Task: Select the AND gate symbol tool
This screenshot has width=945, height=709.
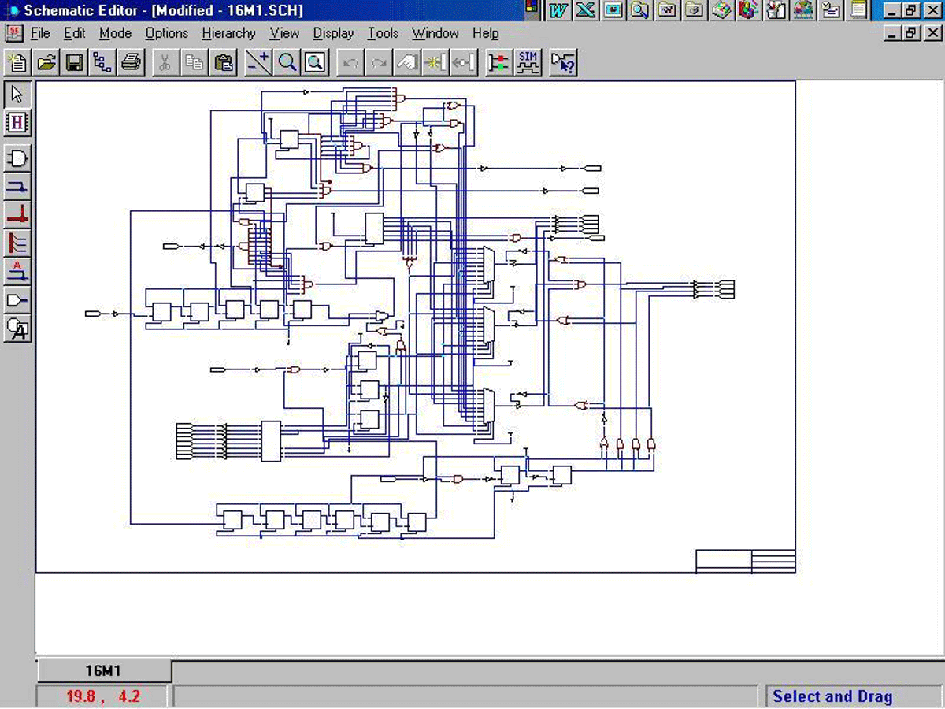Action: [17, 158]
